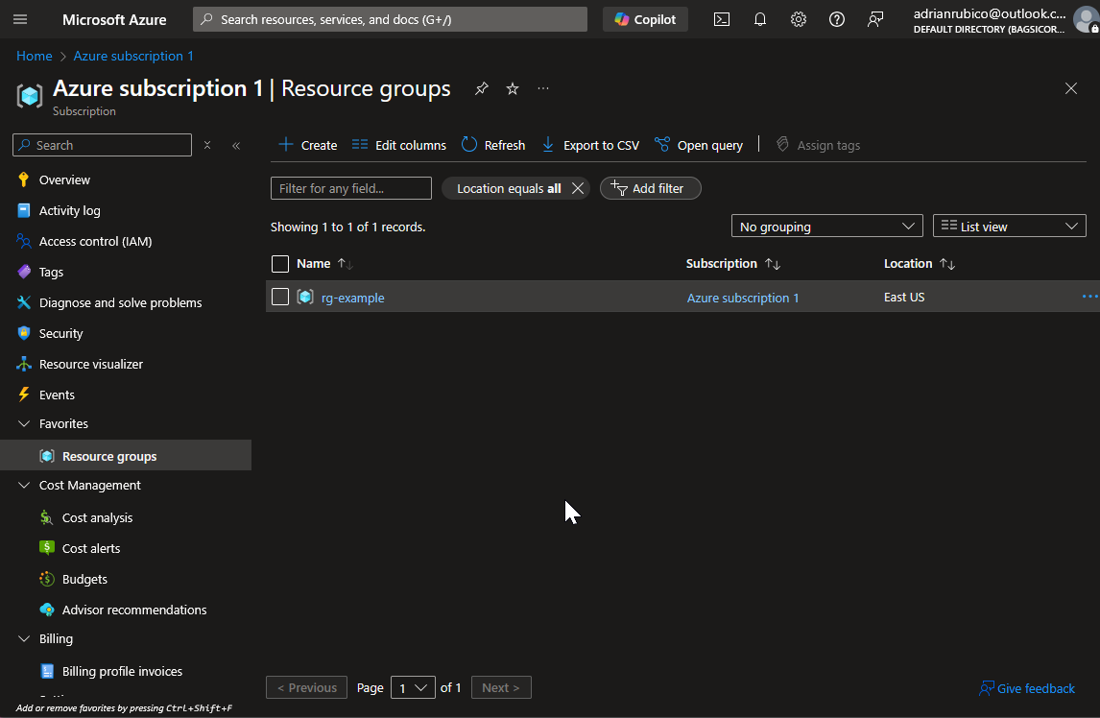Open the more options ellipsis by title
The height and width of the screenshot is (718, 1100).
[x=543, y=88]
